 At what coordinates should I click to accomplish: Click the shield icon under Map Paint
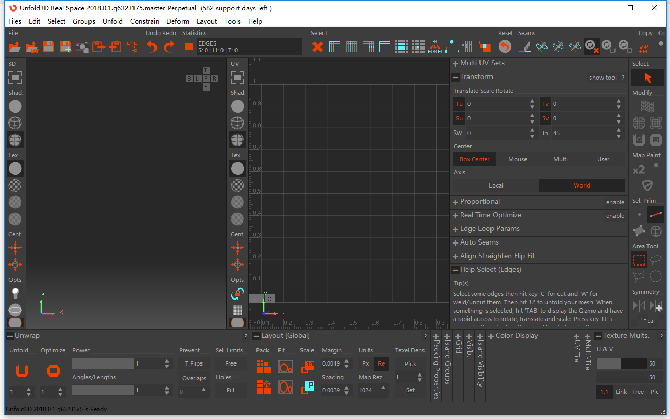(x=647, y=185)
